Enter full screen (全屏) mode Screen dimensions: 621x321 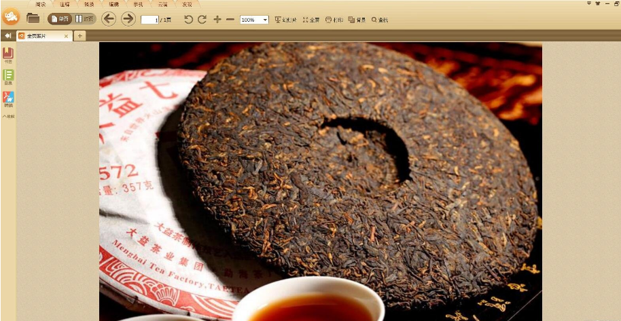(311, 20)
